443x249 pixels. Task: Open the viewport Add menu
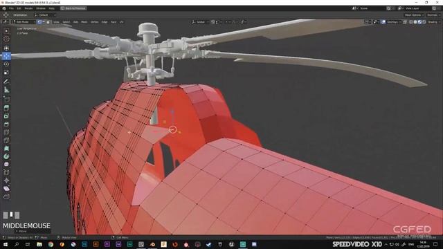coord(75,22)
